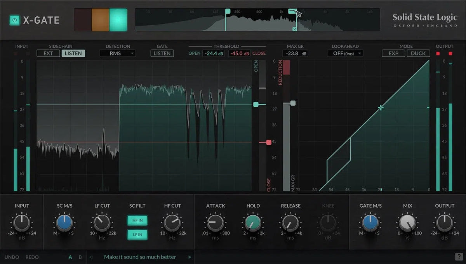Turn off sidechain LISTEN
Image resolution: width=466 pixels, height=264 pixels.
click(x=73, y=53)
